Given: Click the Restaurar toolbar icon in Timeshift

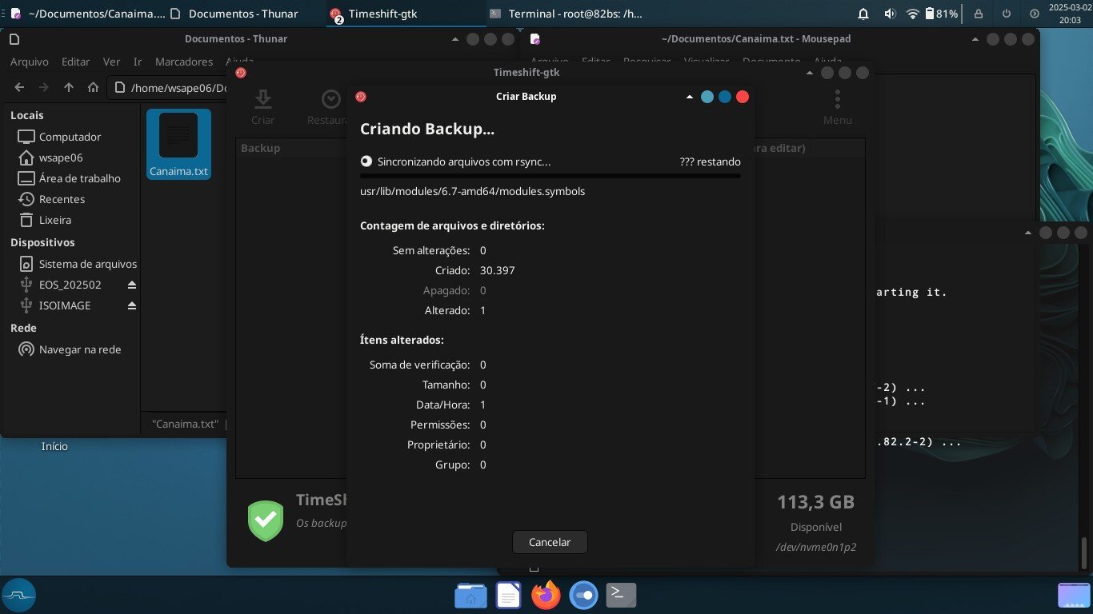Looking at the screenshot, I should [x=330, y=108].
